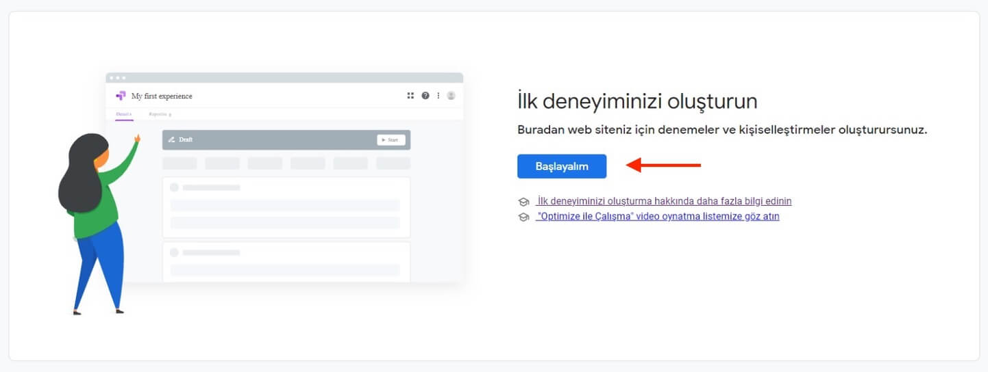988x372 pixels.
Task: Click the purple Optimize logo in illustration
Action: tap(121, 96)
